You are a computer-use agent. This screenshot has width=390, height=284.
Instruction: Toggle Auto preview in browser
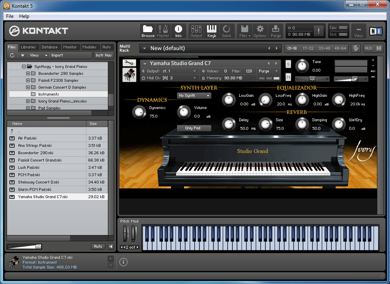click(x=98, y=247)
